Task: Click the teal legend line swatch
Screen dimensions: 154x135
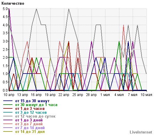Action: (8, 112)
